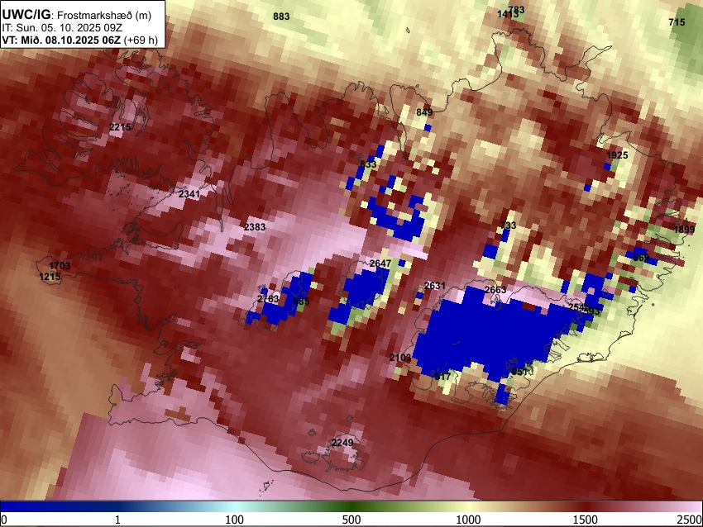The image size is (703, 527).
Task: Click the legend tick label 0
Action: point(4,520)
